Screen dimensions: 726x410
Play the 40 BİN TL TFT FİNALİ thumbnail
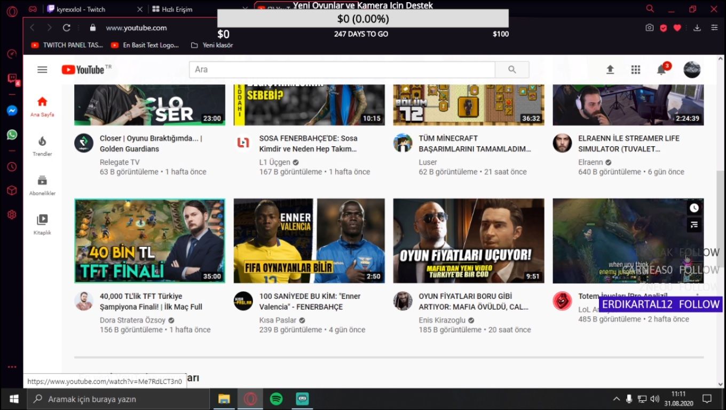[149, 241]
